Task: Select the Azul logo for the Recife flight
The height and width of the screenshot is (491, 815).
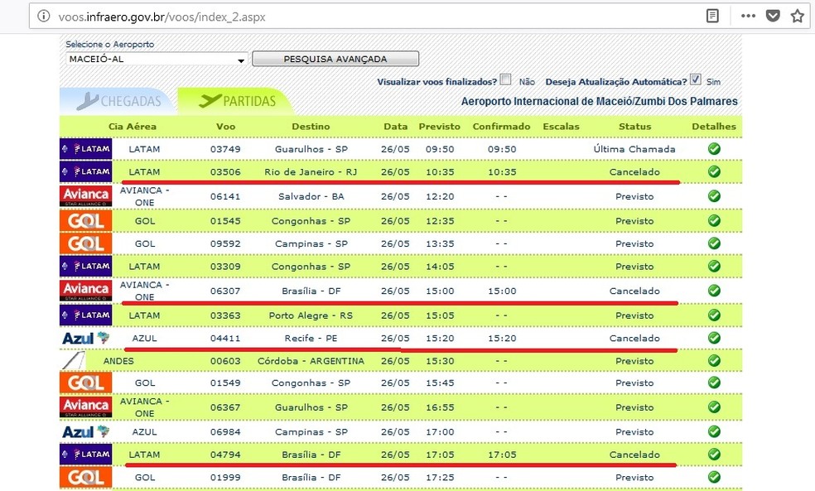Action: tap(84, 338)
